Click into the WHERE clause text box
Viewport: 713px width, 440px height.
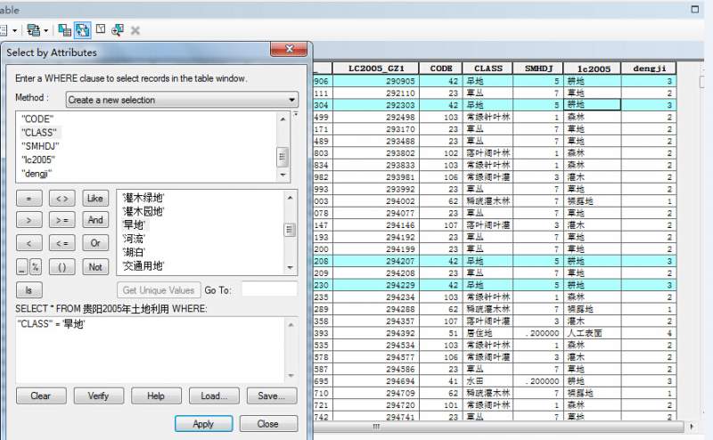click(x=151, y=350)
